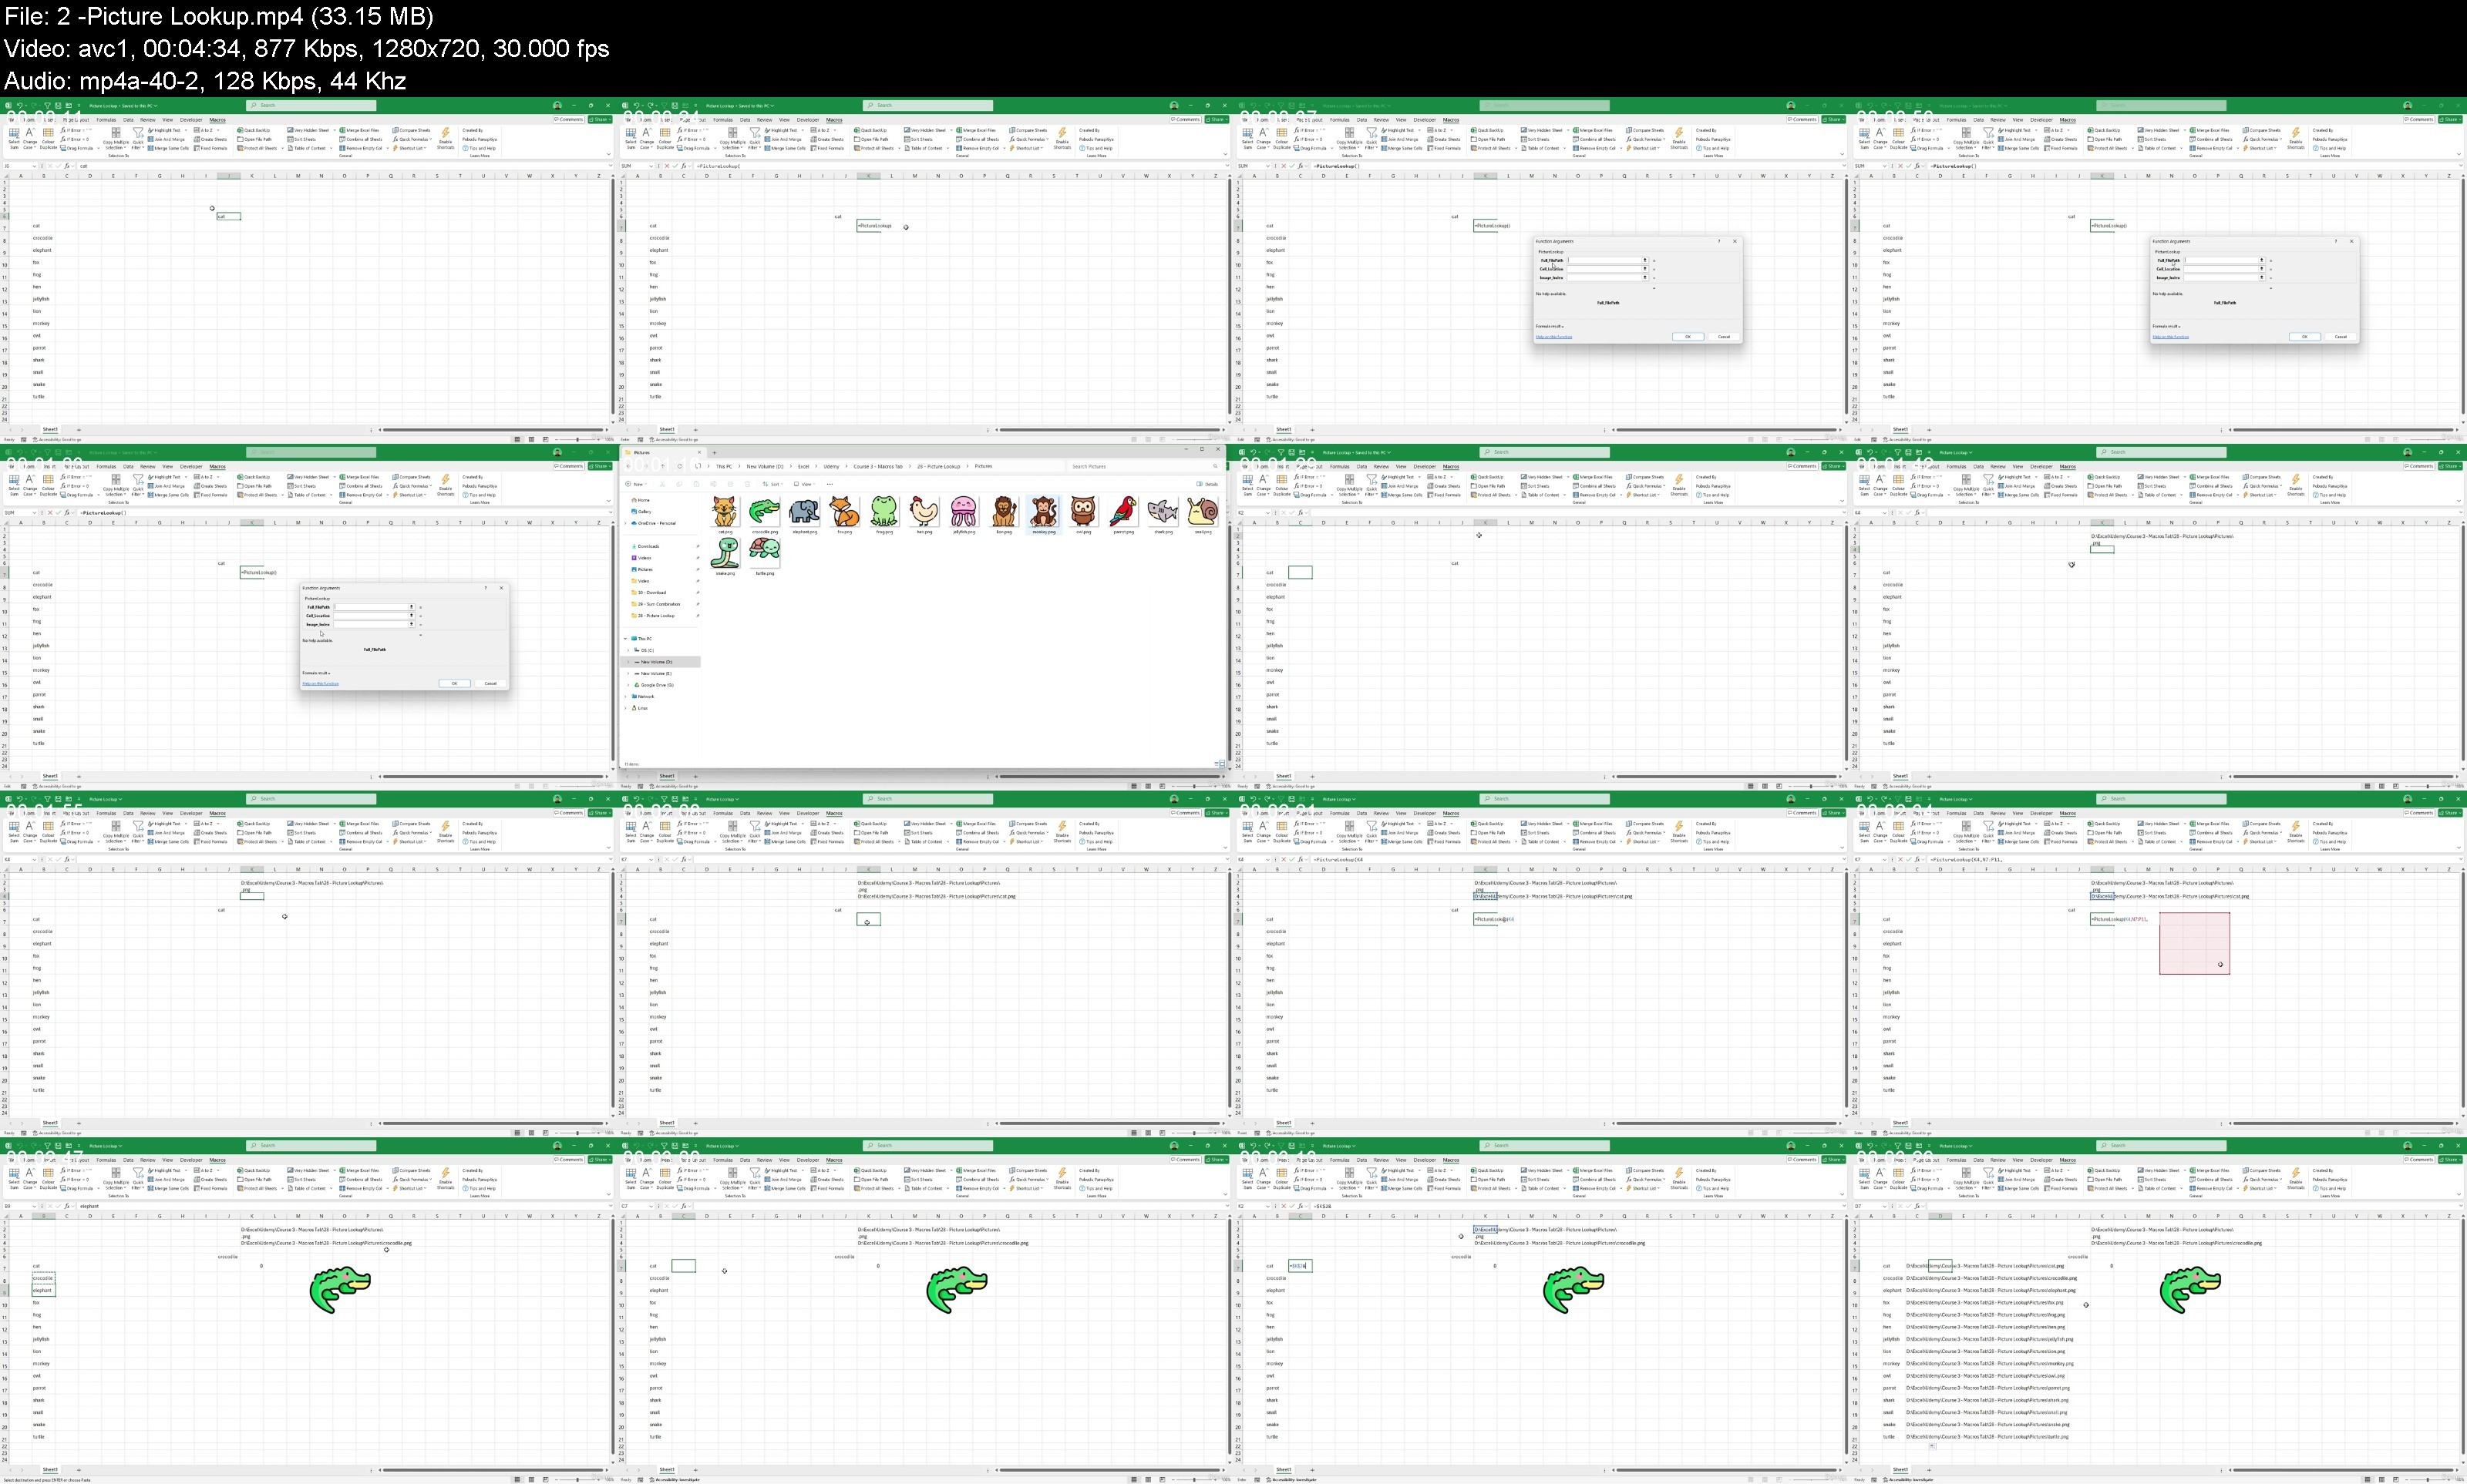Click the magnifier icon in Search Pictures box
Screen dimensions: 2467x1484
(x=1216, y=467)
